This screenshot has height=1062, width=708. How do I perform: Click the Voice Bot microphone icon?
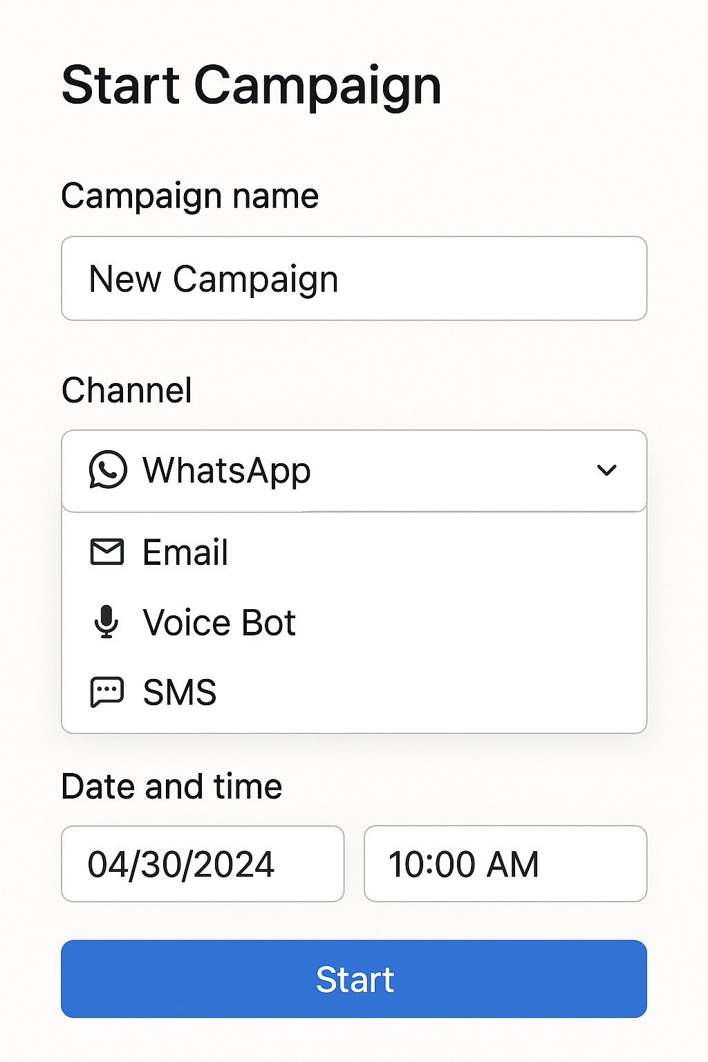coord(106,622)
